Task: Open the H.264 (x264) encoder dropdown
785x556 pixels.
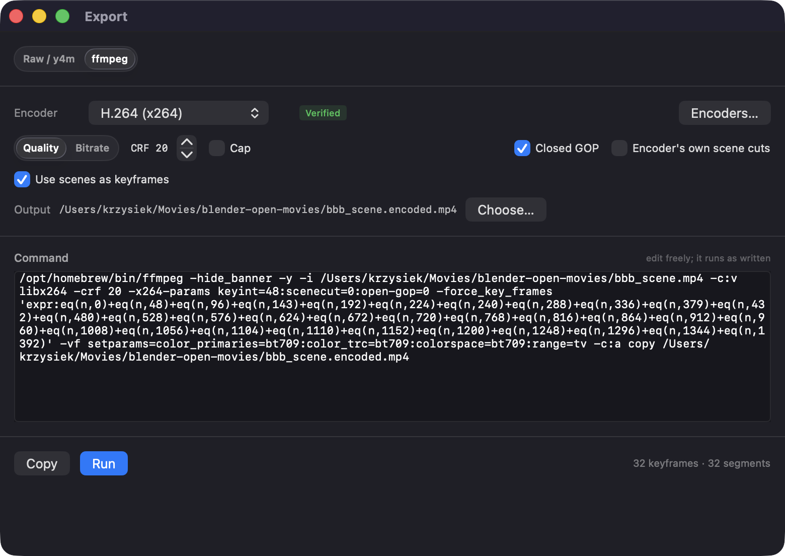Action: [179, 113]
